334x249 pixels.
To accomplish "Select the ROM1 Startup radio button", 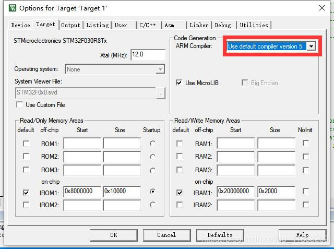I will click(152, 144).
